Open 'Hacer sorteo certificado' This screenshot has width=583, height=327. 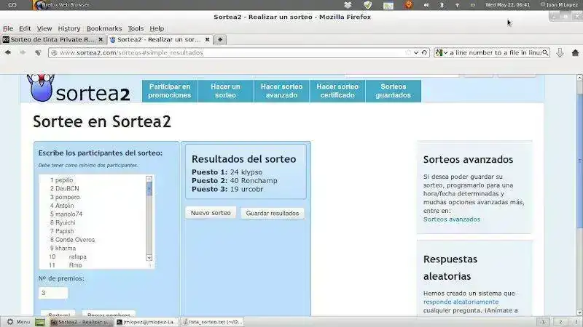pos(337,91)
